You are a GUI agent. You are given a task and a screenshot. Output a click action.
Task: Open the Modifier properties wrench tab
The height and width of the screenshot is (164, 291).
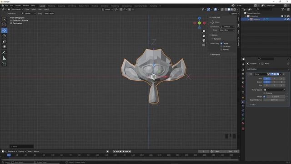point(243,102)
